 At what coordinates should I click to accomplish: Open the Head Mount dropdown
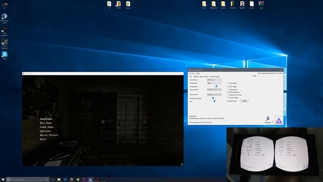[x=214, y=80]
